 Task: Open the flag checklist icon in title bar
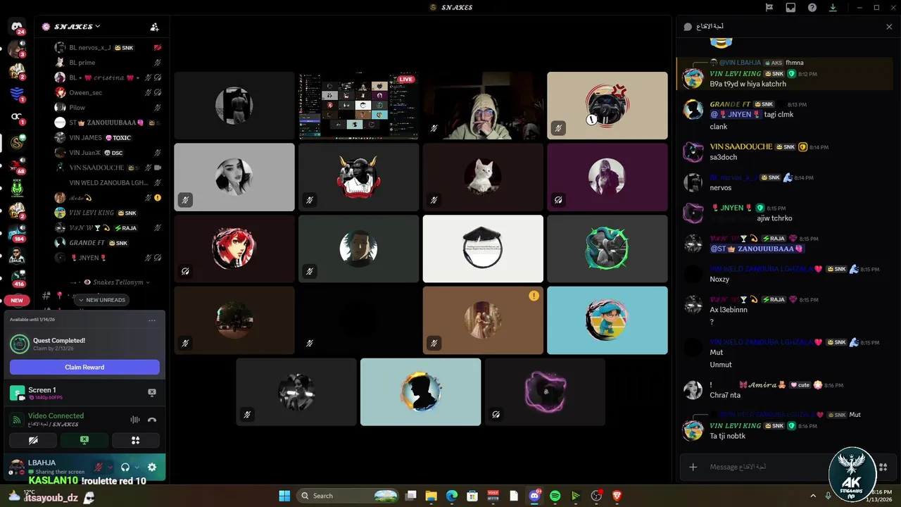769,8
